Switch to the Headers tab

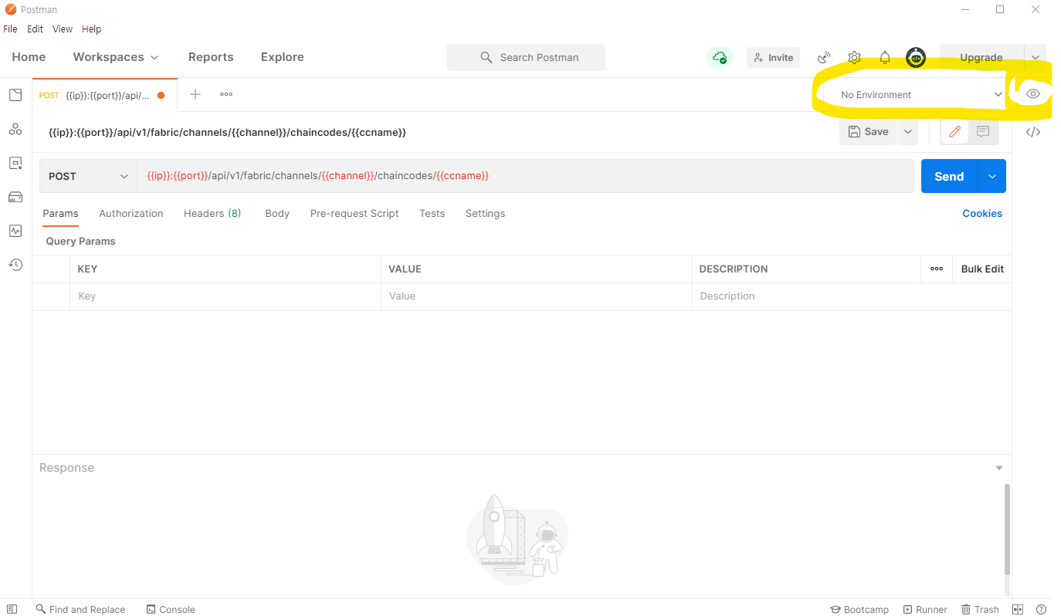coord(212,214)
